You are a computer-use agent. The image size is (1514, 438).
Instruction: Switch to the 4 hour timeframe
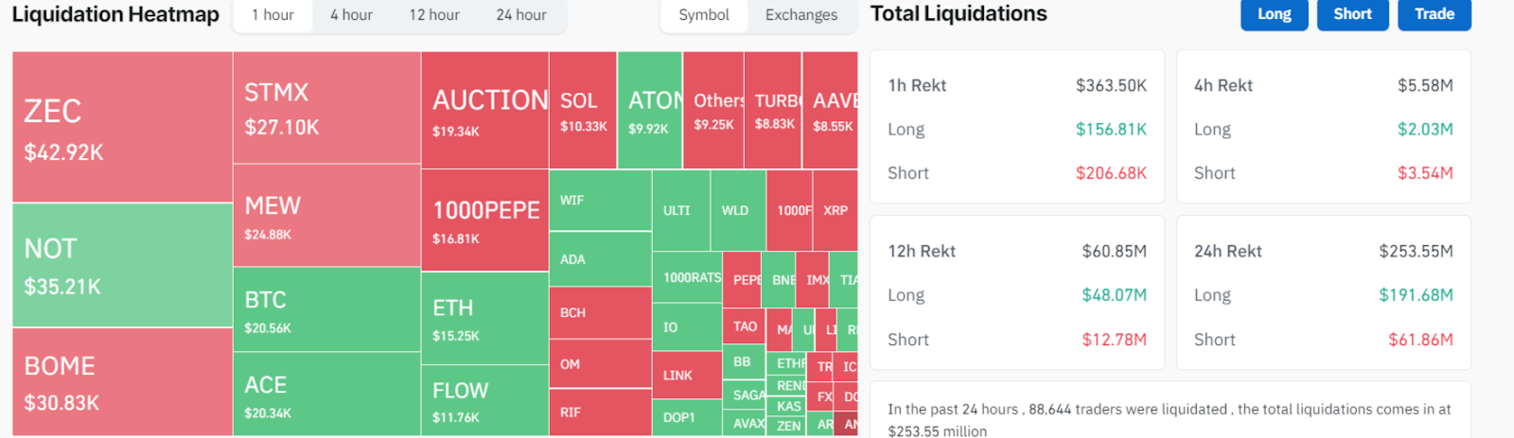coord(351,15)
